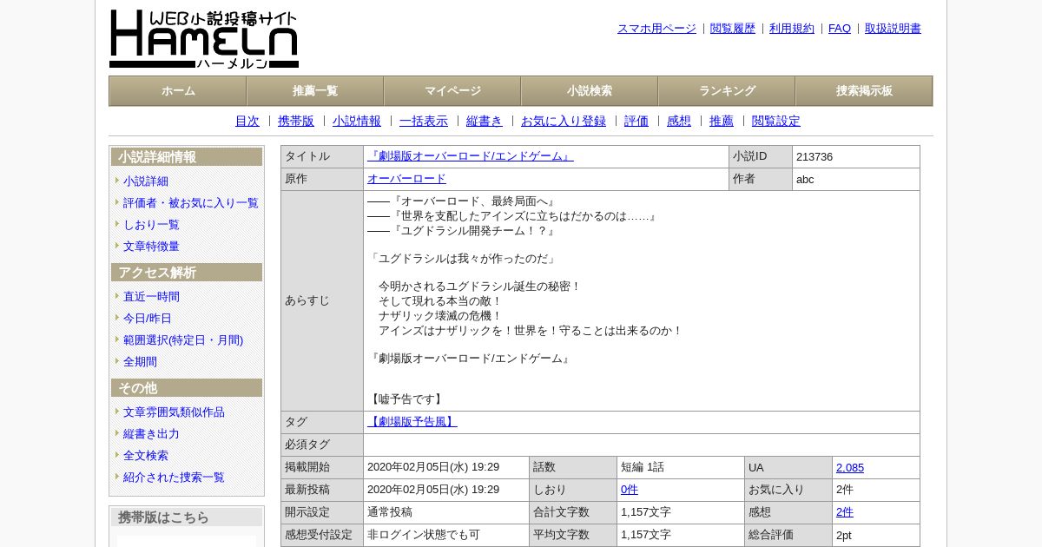Open the スマホ用ページ link
Image resolution: width=1042 pixels, height=547 pixels.
(x=656, y=29)
